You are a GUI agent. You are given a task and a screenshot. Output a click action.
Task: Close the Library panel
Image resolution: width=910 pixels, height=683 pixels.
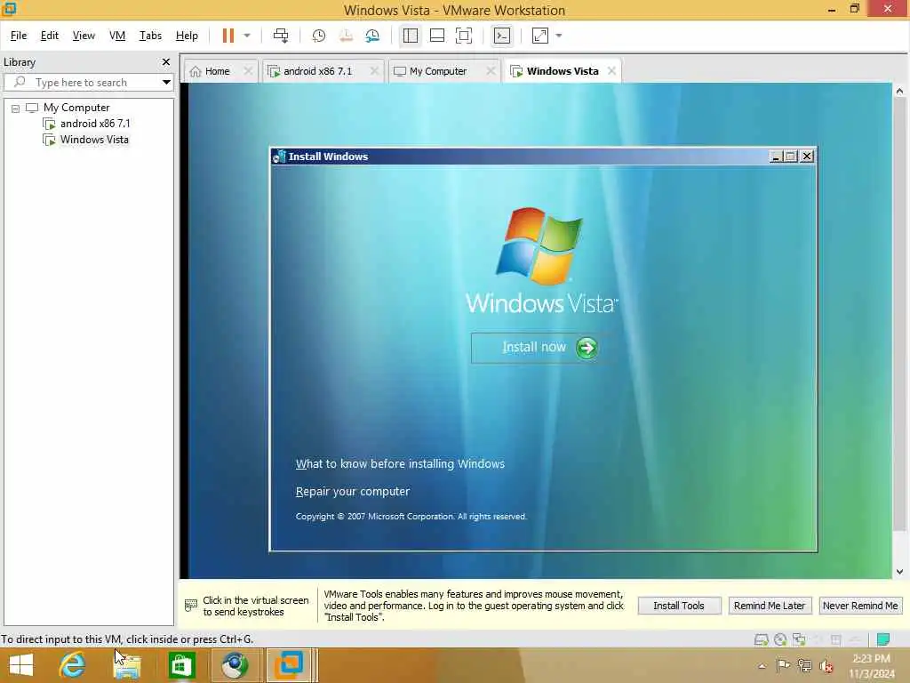click(166, 61)
